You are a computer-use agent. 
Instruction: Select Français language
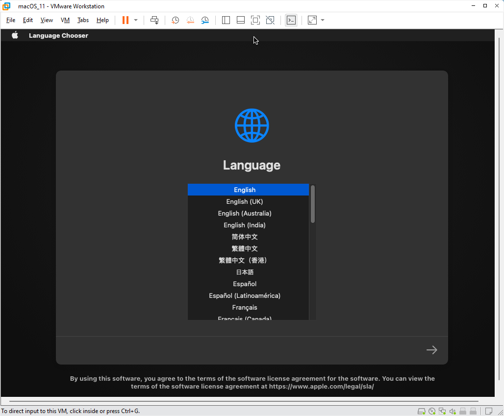[248, 307]
